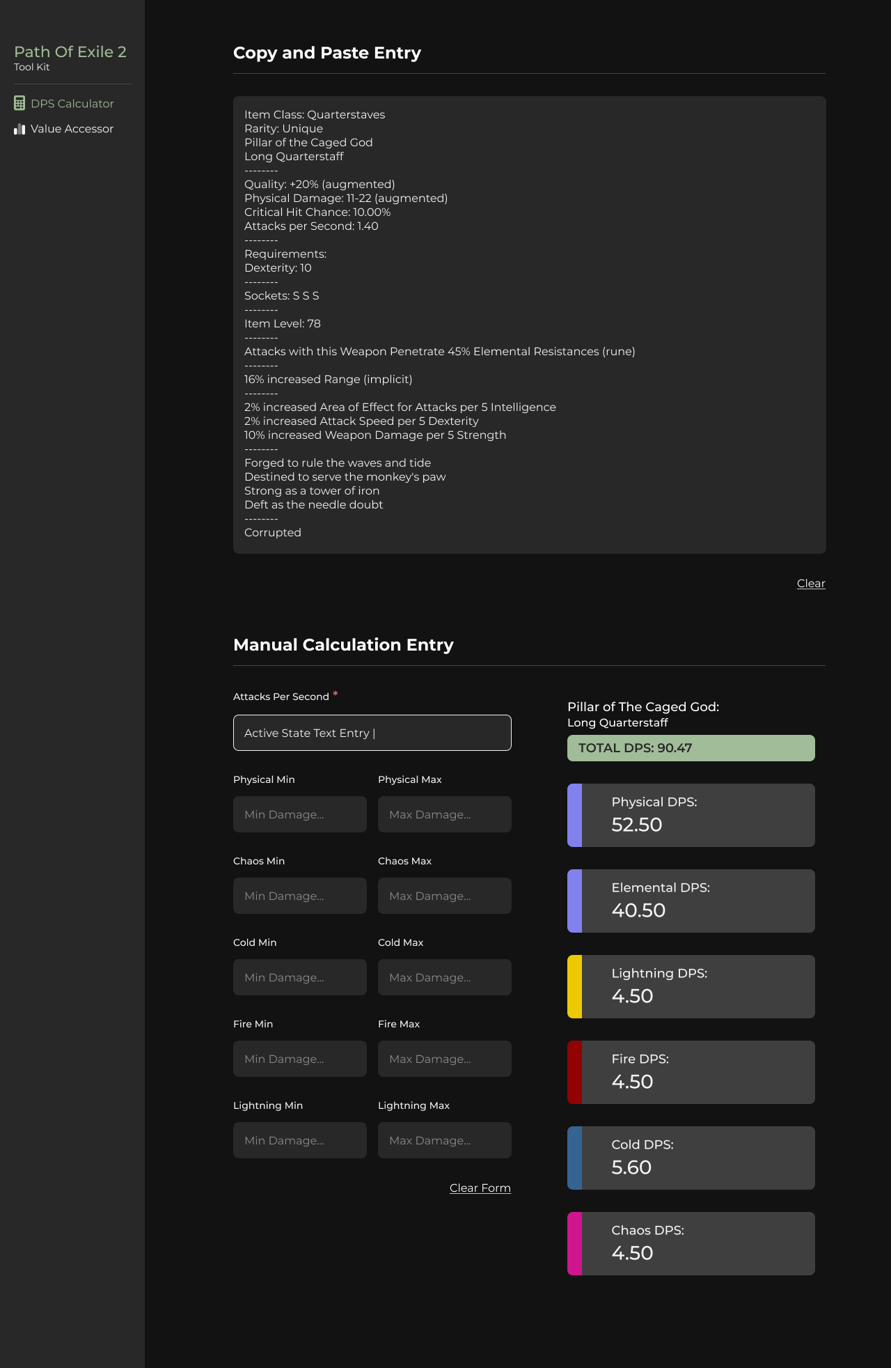
Task: Click '10% increased Weapon Damage per 5 Strength'
Action: point(375,435)
